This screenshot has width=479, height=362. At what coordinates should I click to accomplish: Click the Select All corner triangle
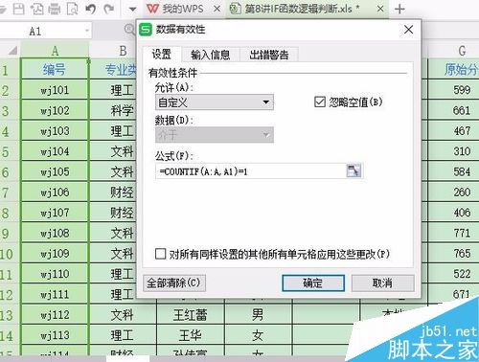point(12,50)
